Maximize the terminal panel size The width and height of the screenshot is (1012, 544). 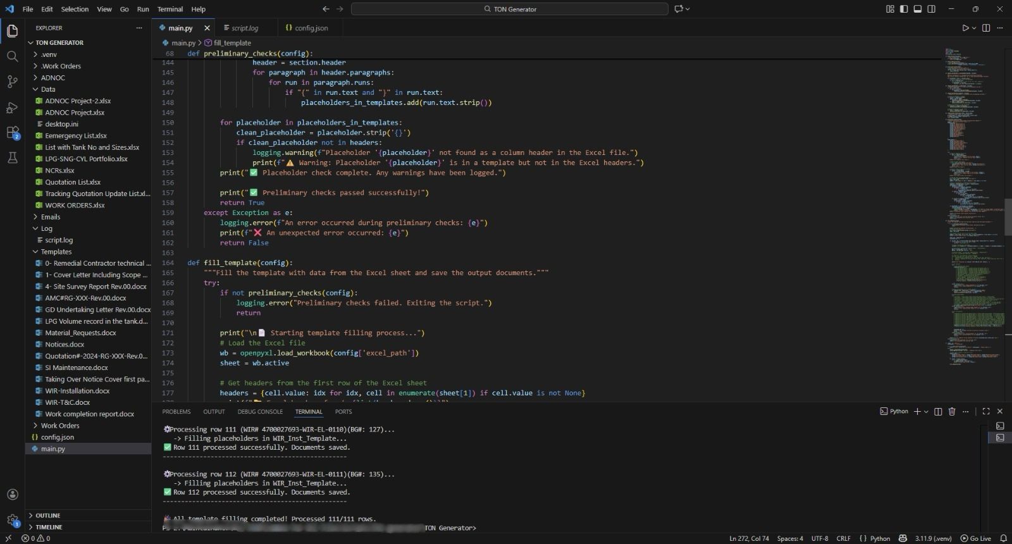986,411
